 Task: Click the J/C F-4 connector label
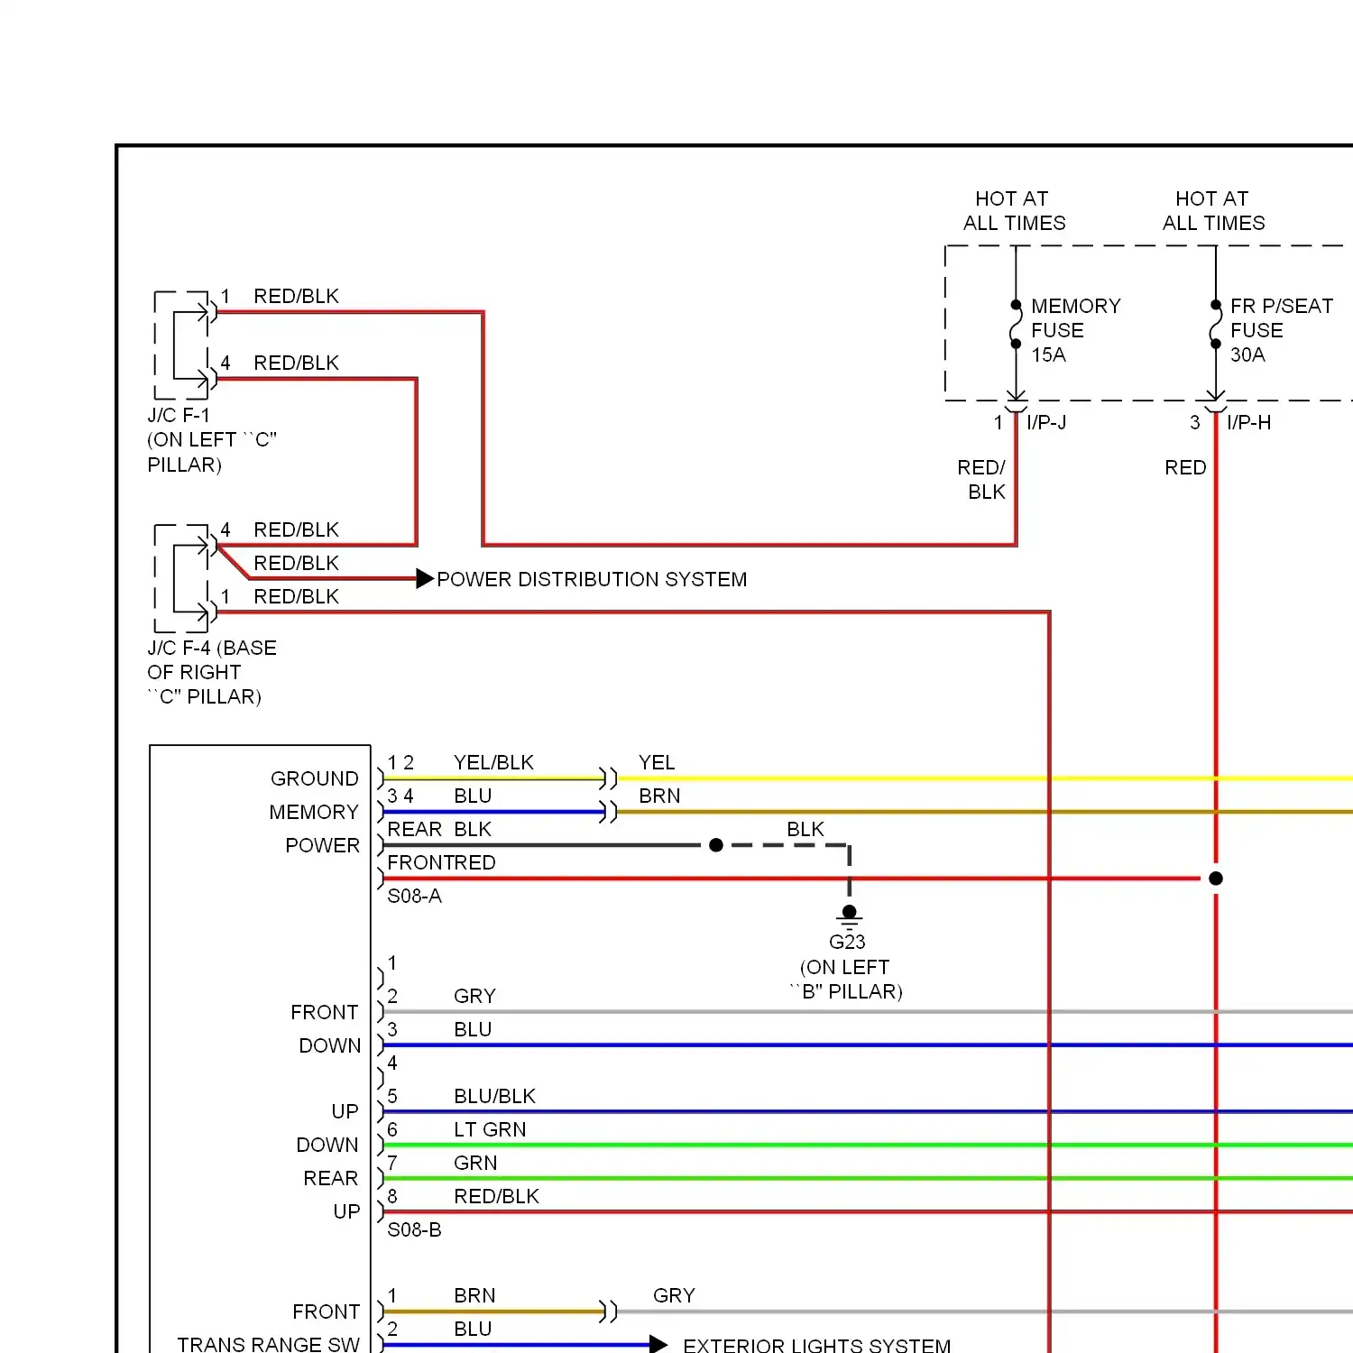pyautogui.click(x=212, y=672)
